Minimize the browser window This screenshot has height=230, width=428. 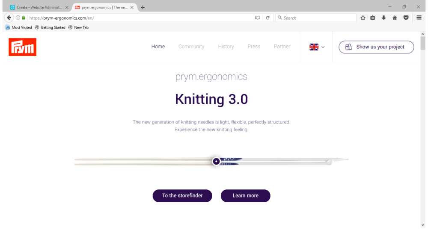pyautogui.click(x=390, y=7)
